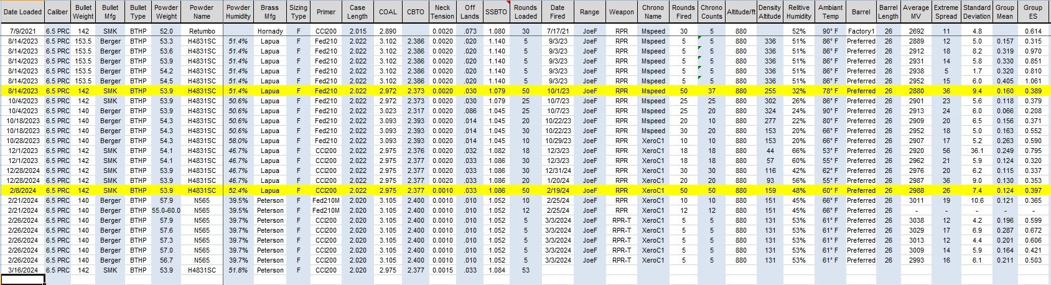Click the 2692 average MV cell
The width and height of the screenshot is (1051, 285).
916,31
